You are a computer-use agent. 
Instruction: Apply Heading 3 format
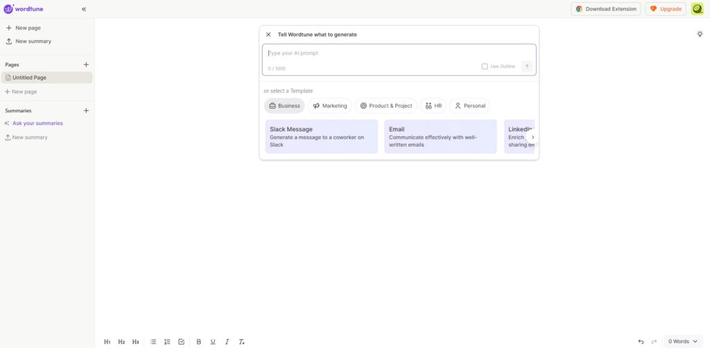(x=135, y=342)
